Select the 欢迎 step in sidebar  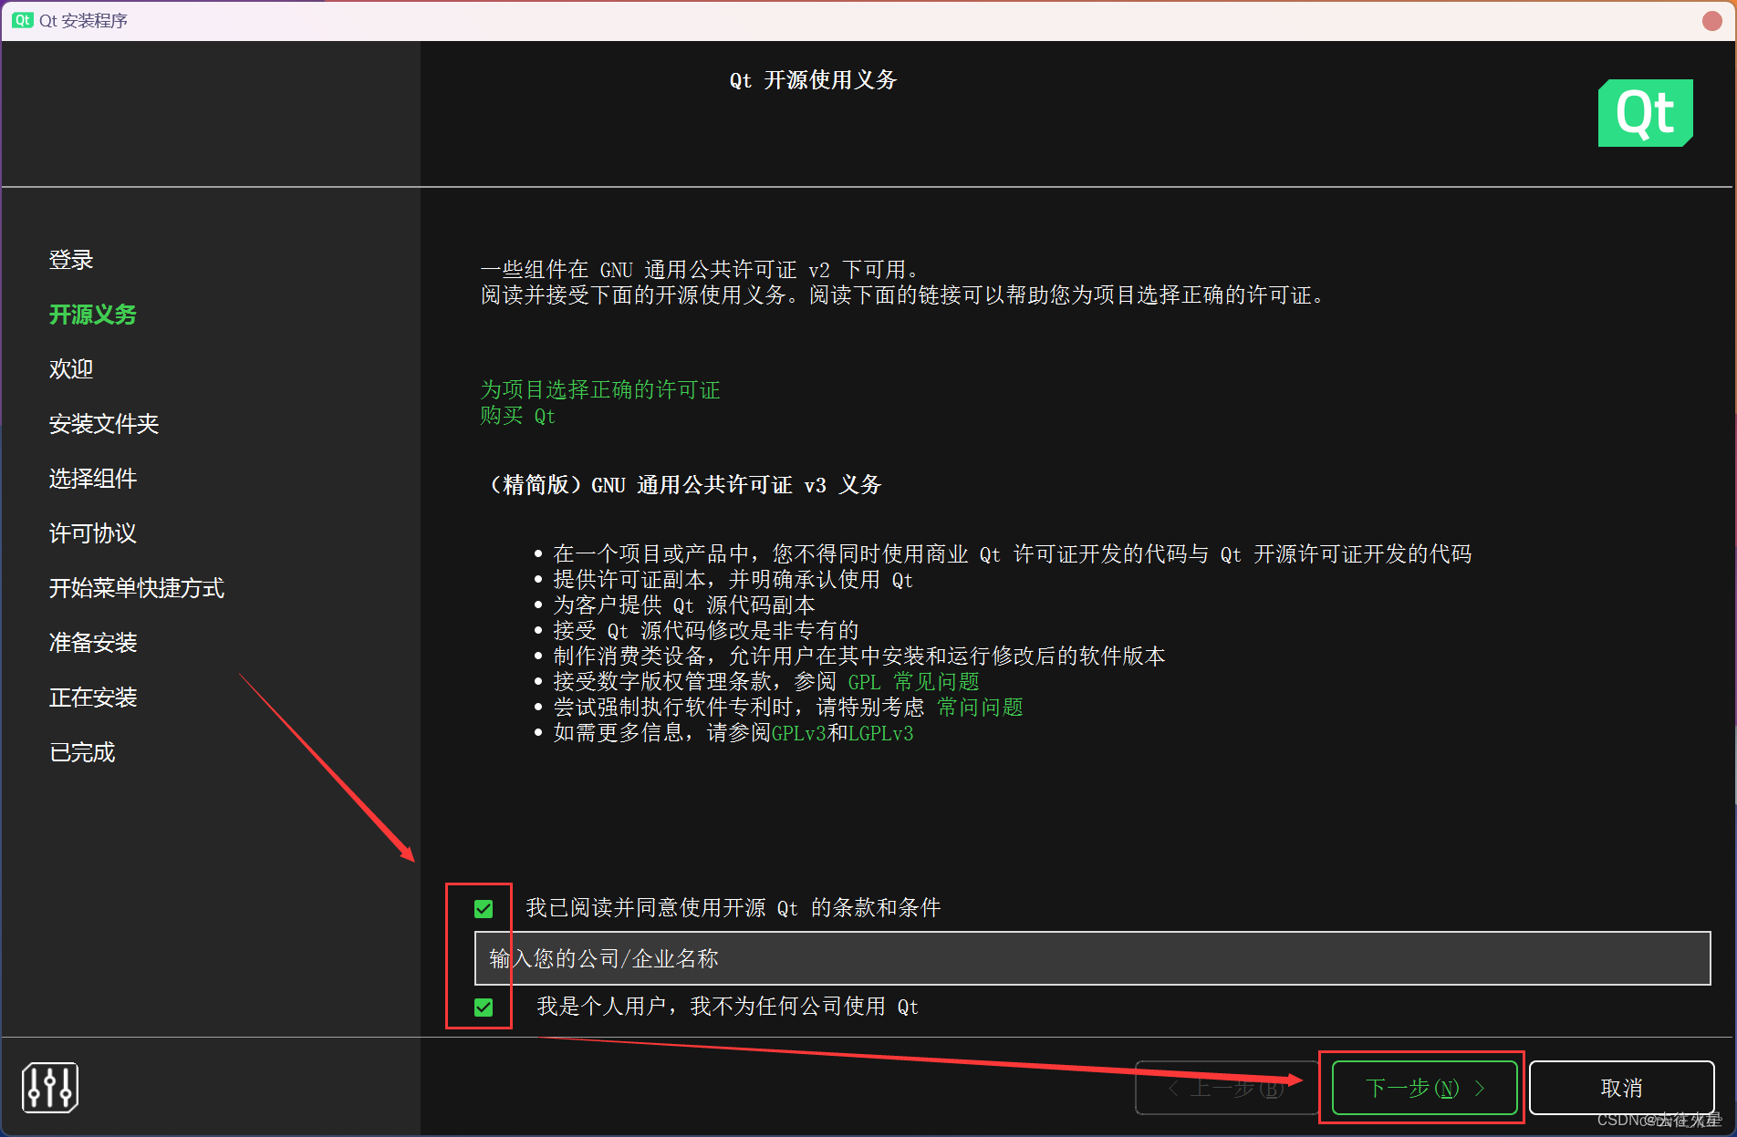tap(71, 369)
